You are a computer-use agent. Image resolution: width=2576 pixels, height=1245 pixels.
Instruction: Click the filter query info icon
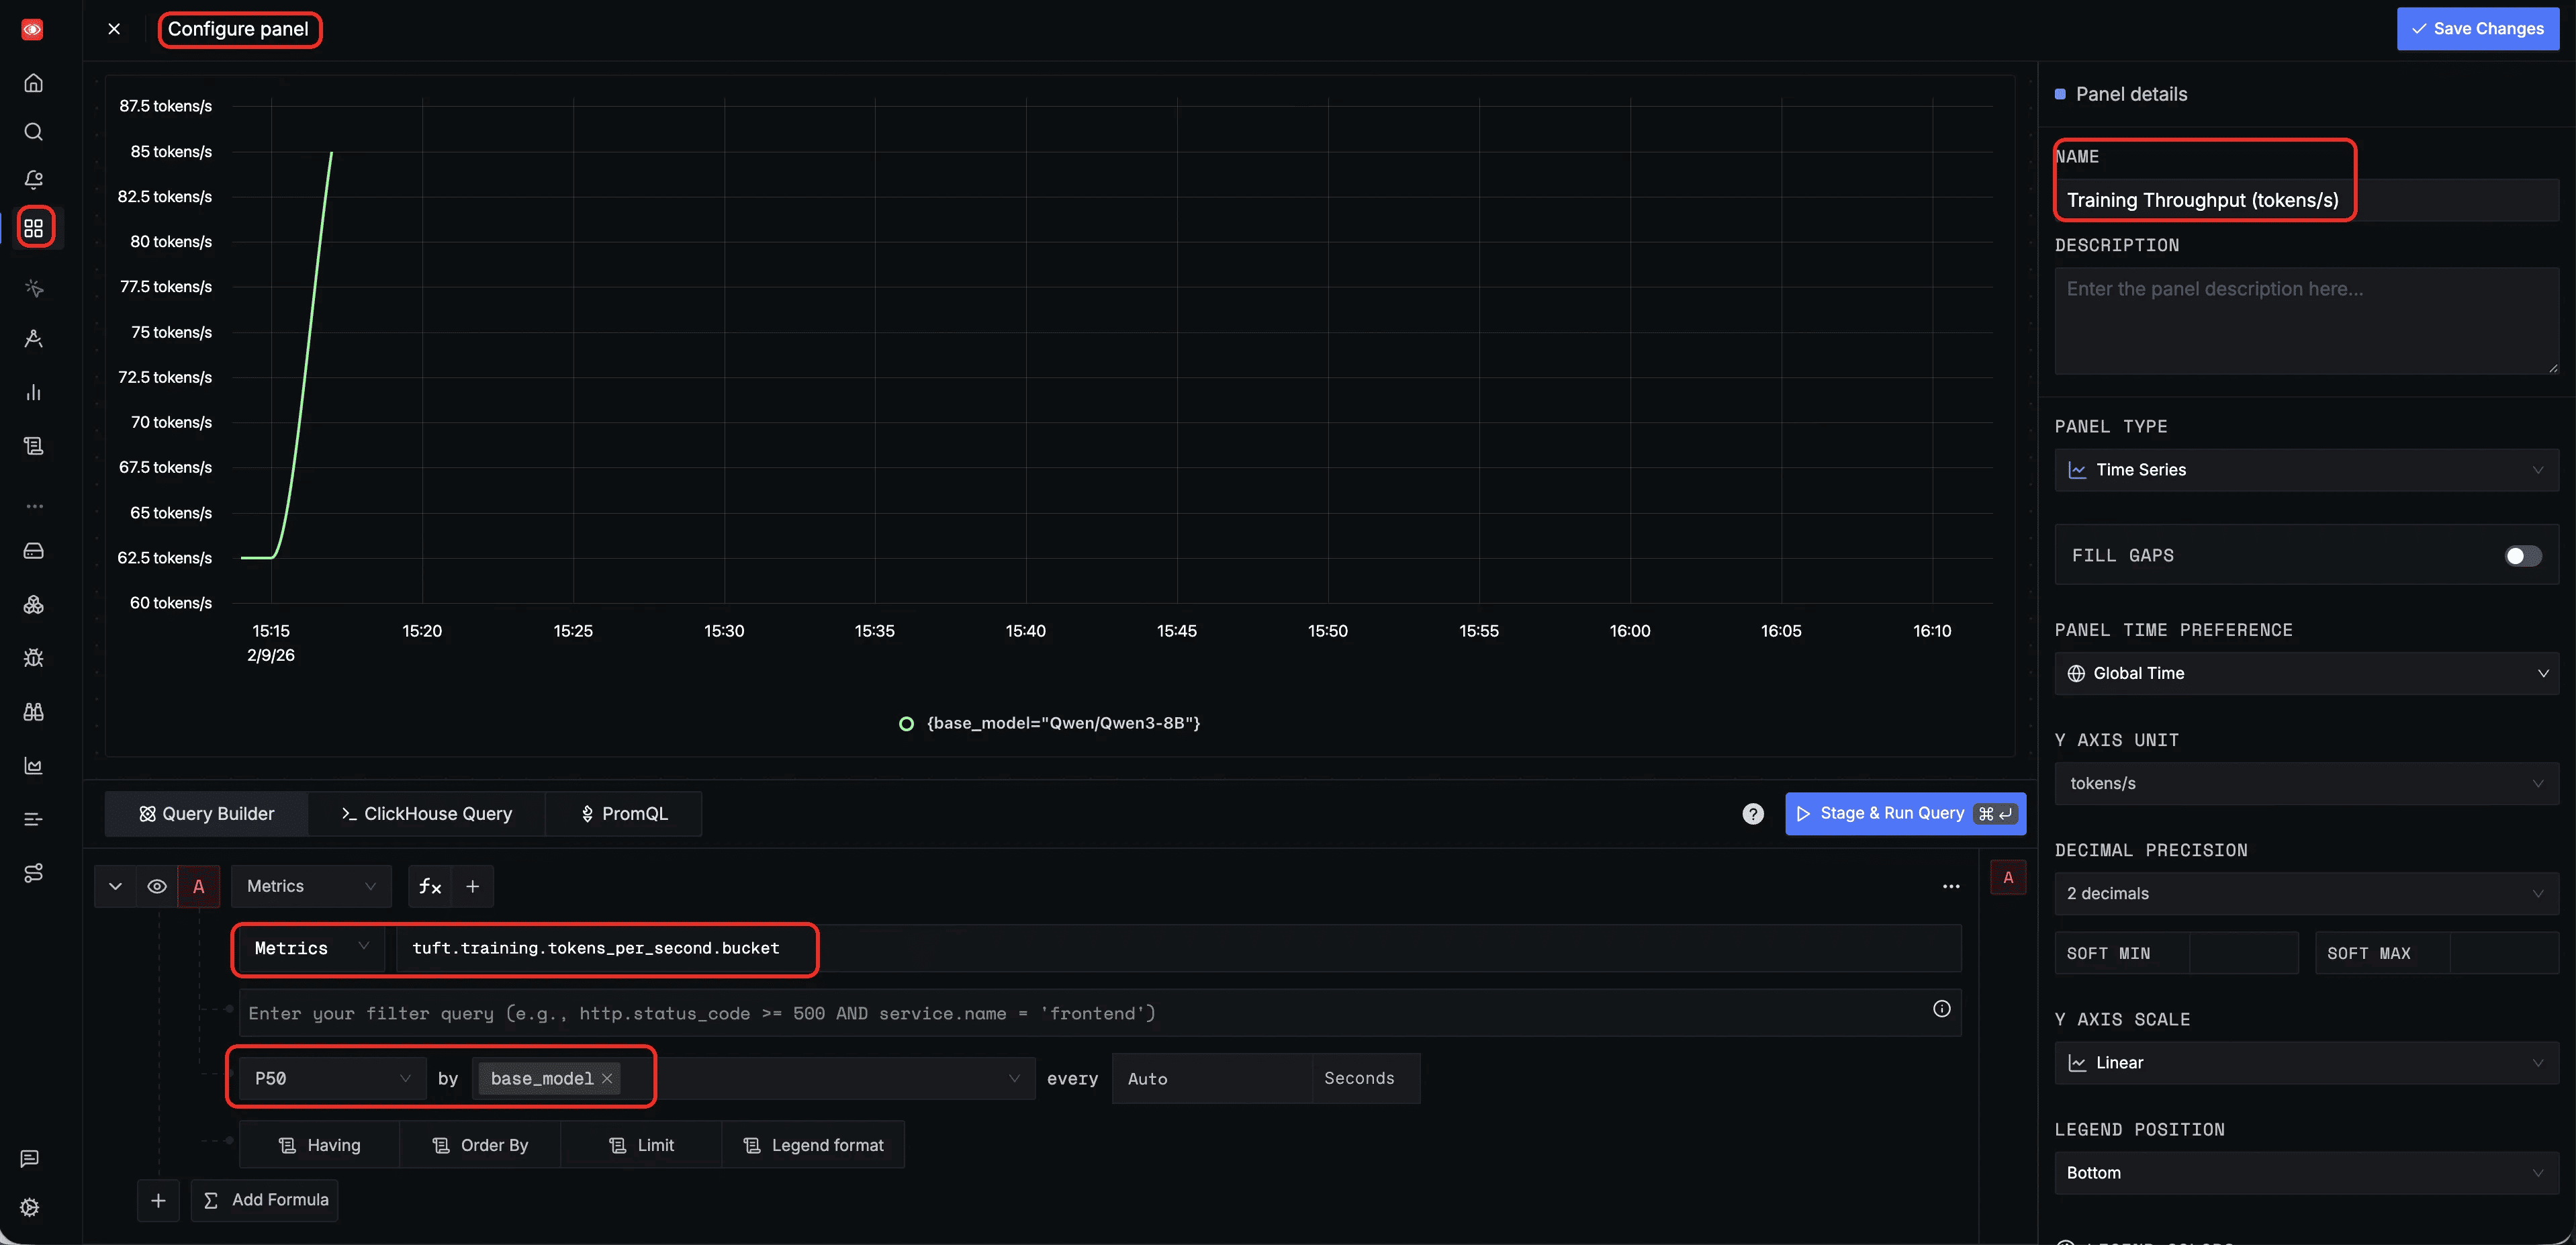coord(1941,1009)
